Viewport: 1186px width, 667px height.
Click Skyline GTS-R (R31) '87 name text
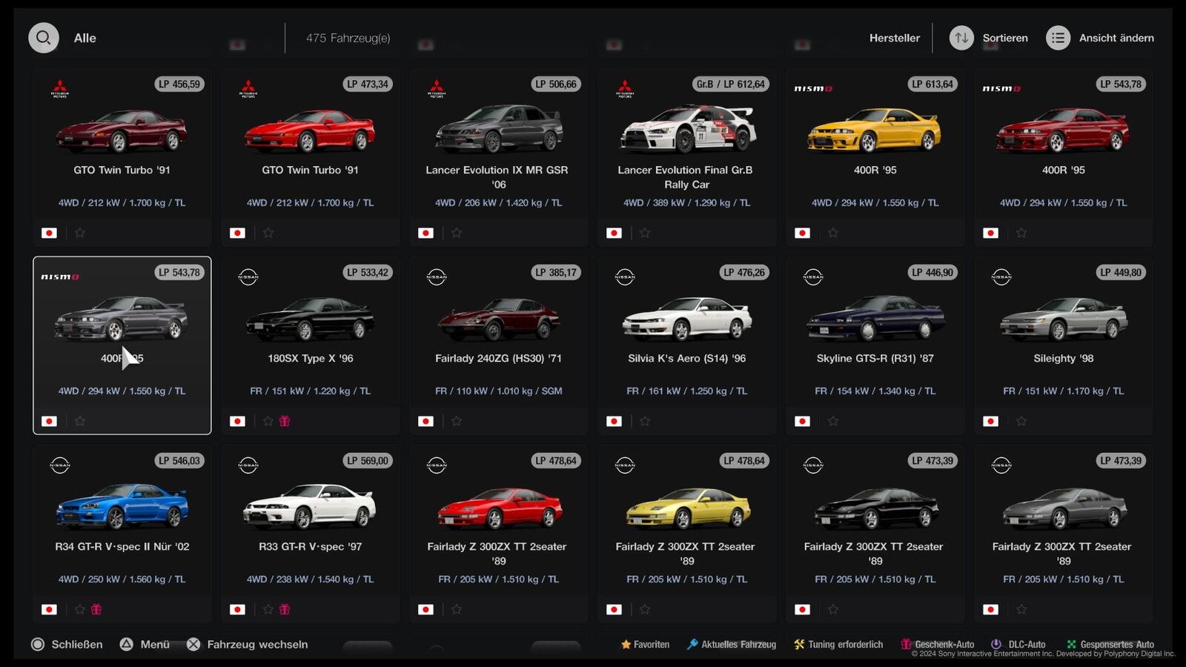pos(875,359)
